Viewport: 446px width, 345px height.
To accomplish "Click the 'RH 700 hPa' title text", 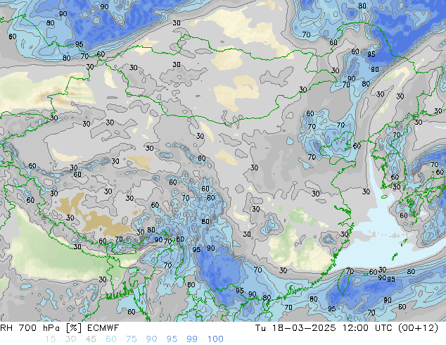I will pos(30,328).
